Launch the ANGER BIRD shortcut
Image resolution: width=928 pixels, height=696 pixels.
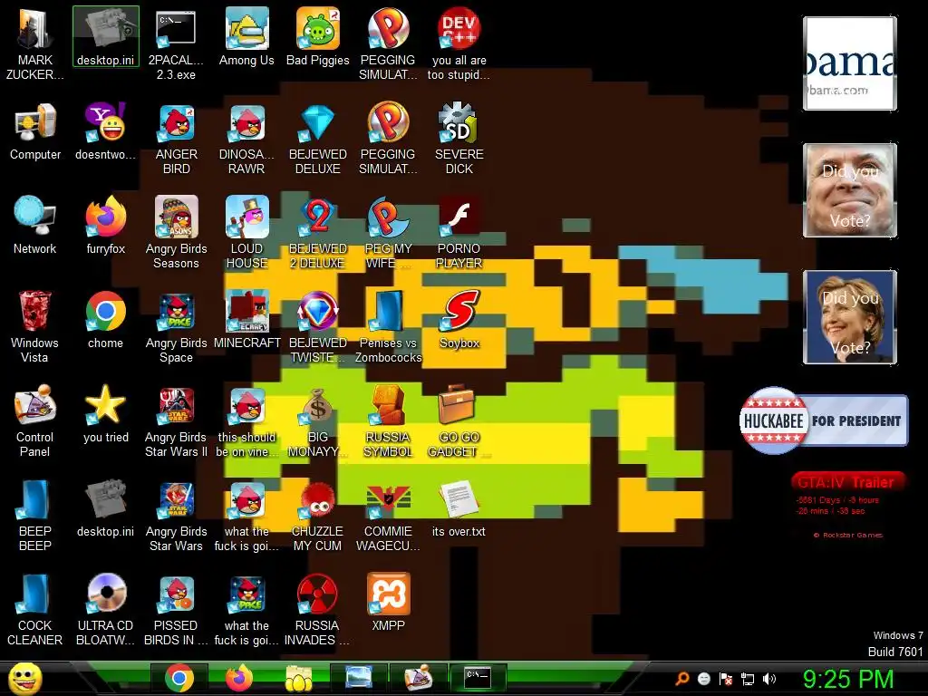click(x=177, y=139)
